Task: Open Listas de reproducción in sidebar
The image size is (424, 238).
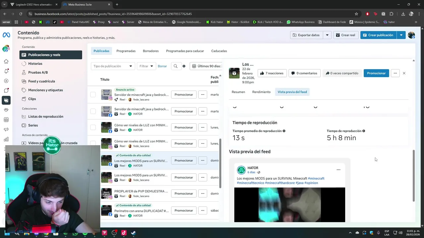Action: click(x=51, y=116)
